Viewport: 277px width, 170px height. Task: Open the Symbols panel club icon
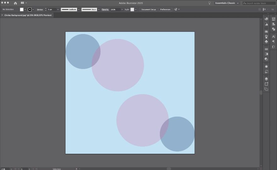click(266, 41)
